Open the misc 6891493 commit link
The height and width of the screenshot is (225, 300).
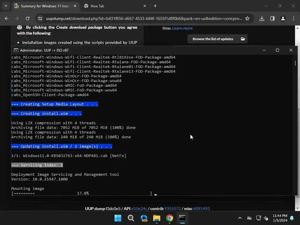tap(202, 209)
